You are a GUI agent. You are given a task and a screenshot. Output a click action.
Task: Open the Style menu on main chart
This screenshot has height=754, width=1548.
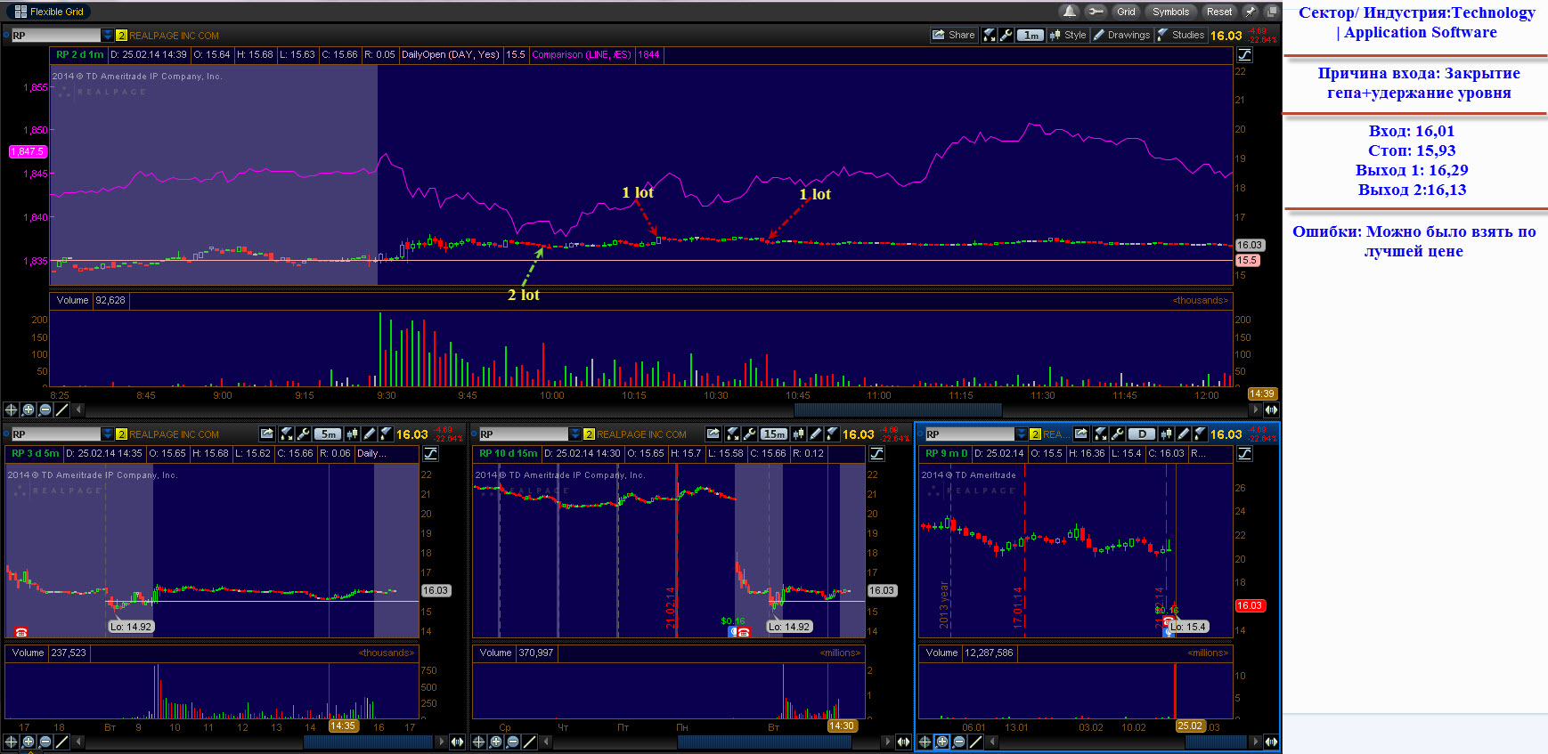(x=1068, y=36)
